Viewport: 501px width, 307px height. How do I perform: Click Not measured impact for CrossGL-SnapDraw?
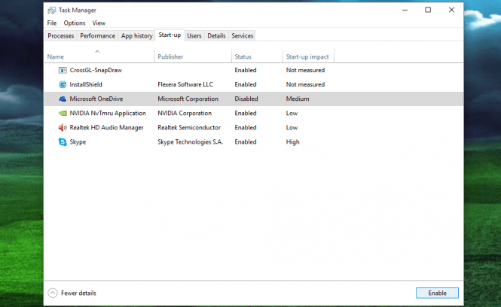(x=305, y=70)
